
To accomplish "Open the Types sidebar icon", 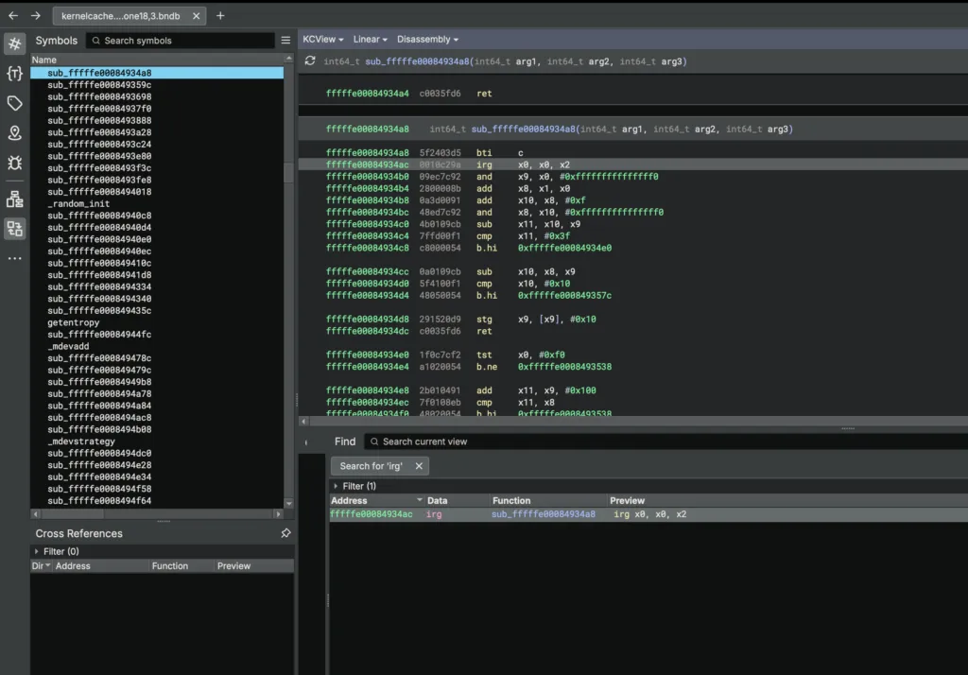I will click(15, 74).
